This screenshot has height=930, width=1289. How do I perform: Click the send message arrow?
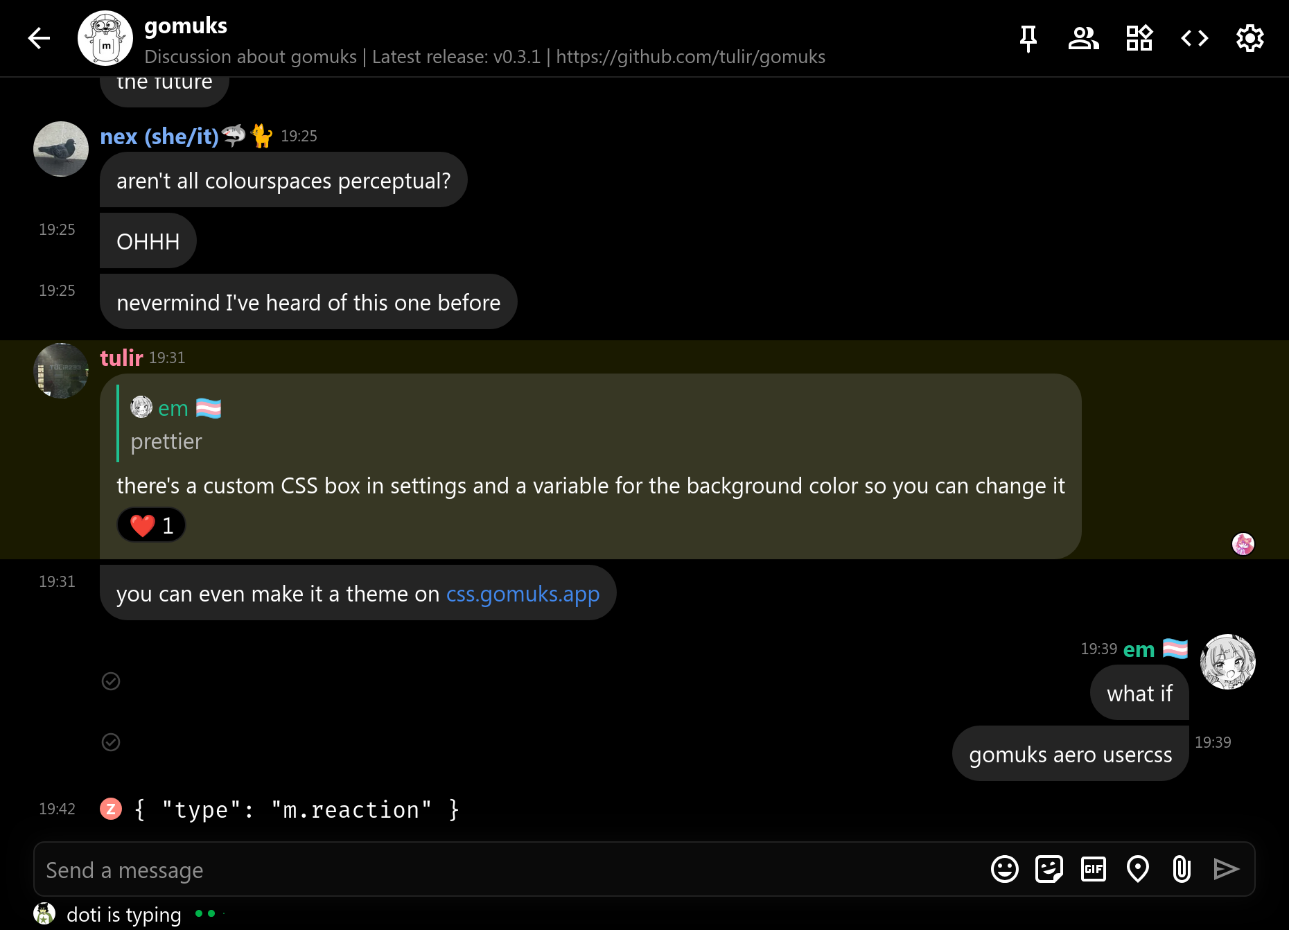[1227, 869]
